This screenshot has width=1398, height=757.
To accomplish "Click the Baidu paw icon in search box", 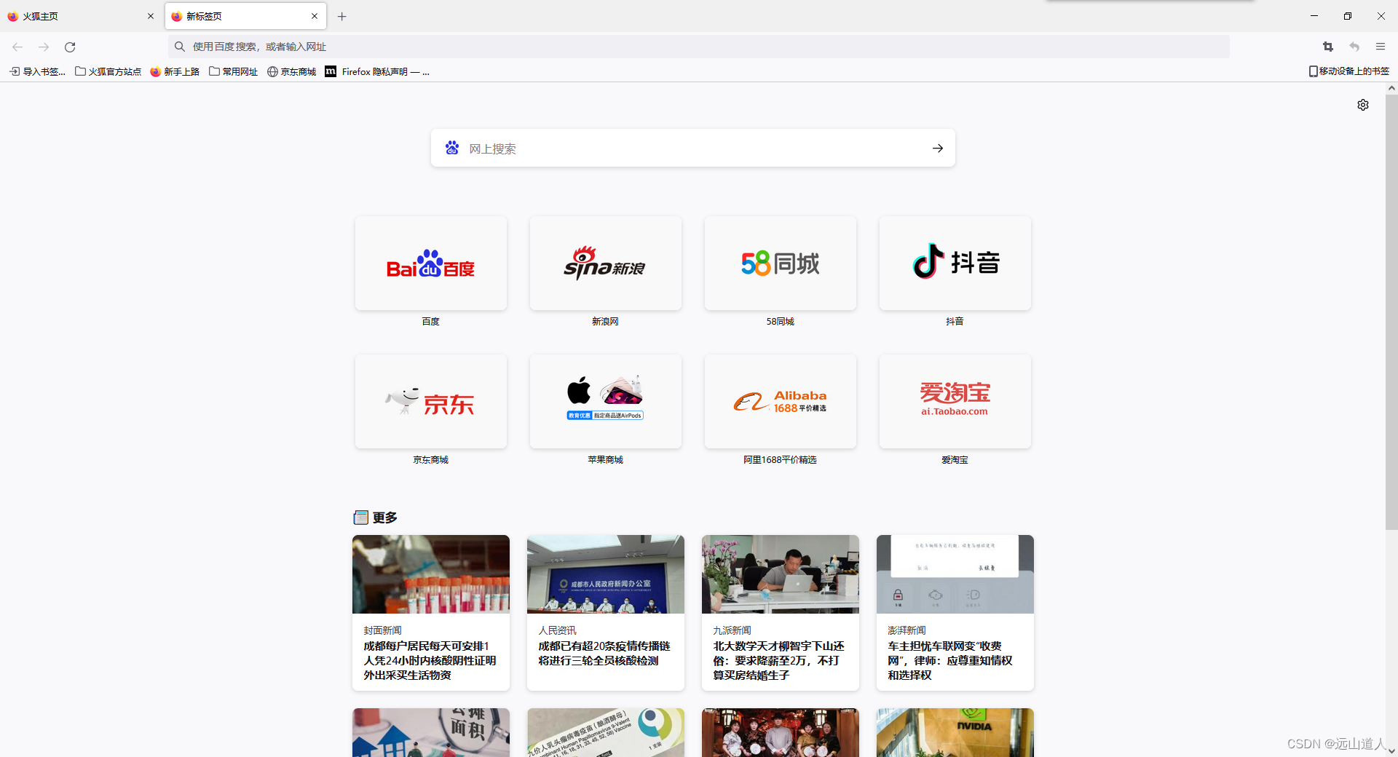I will coord(452,148).
